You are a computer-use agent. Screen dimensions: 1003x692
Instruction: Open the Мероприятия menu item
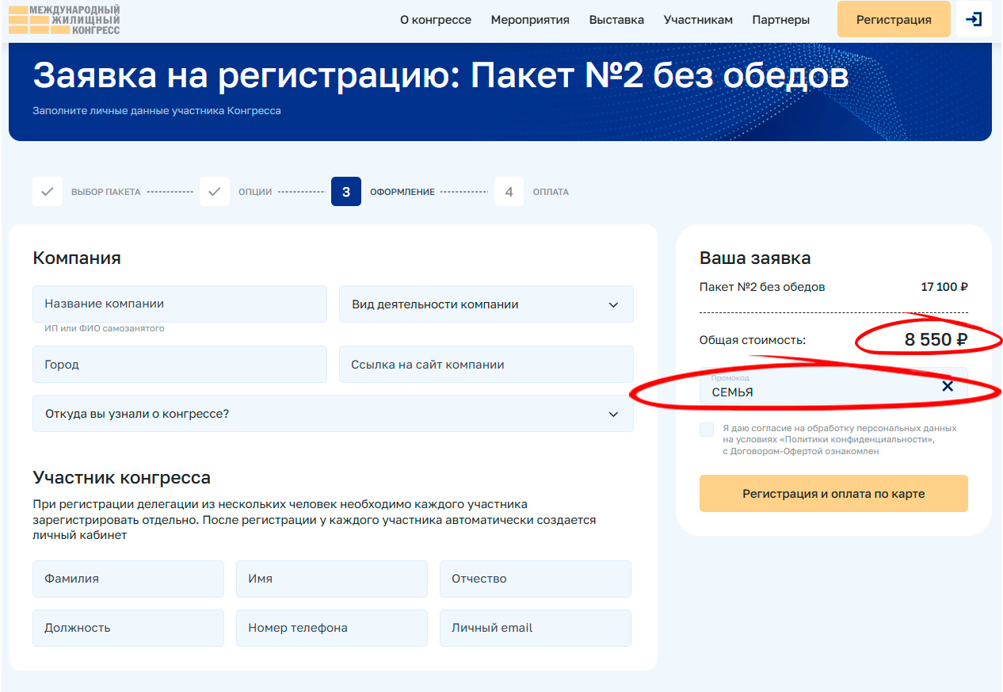point(530,20)
